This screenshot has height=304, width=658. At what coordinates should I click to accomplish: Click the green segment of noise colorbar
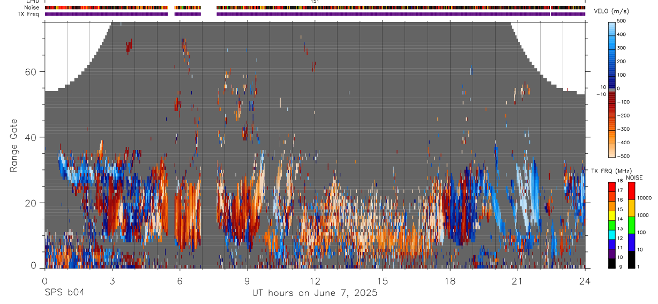[x=632, y=225]
